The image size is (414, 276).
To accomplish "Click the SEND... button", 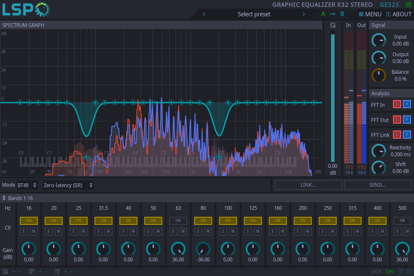I will (377, 185).
